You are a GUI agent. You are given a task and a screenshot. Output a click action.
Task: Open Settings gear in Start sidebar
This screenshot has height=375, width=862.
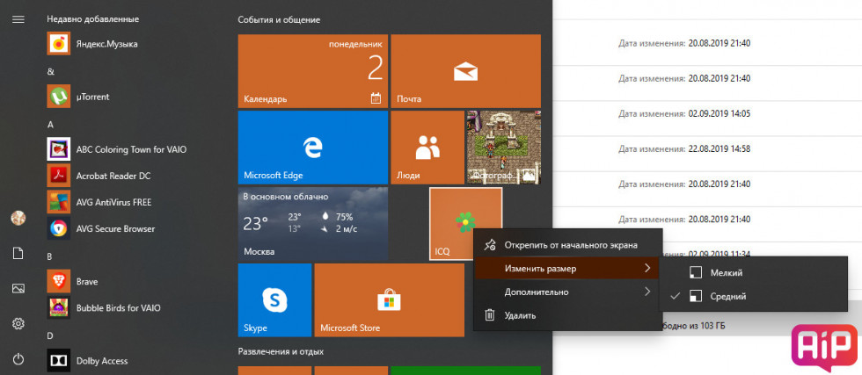[18, 324]
